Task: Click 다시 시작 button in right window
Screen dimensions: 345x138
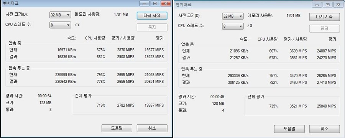Action: (x=325, y=17)
